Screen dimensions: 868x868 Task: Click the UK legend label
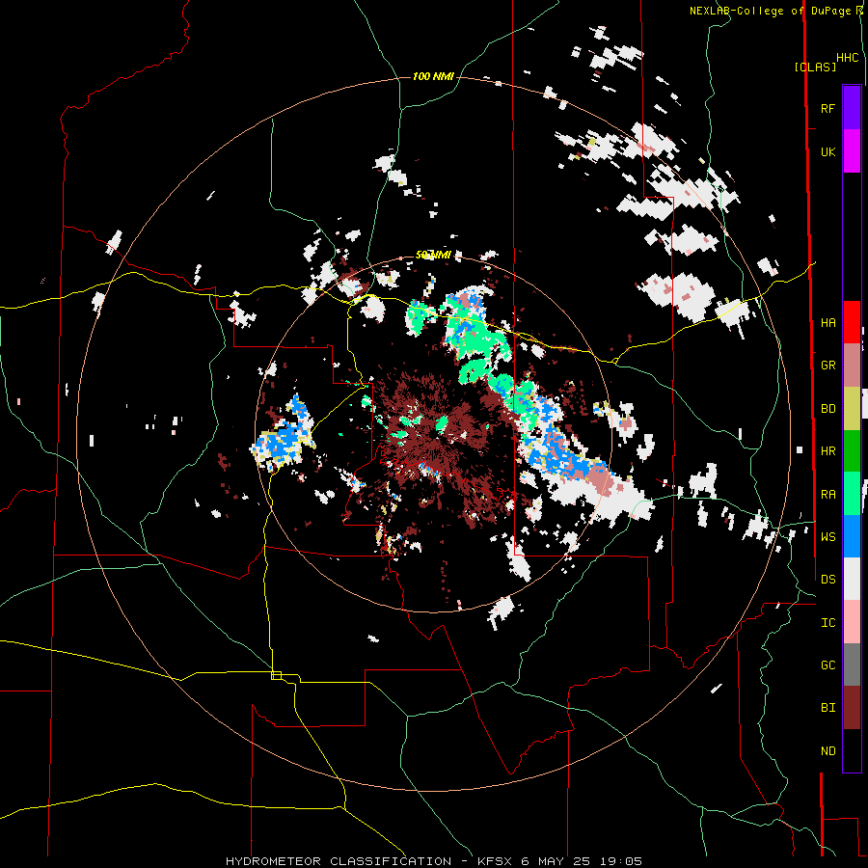(x=827, y=151)
